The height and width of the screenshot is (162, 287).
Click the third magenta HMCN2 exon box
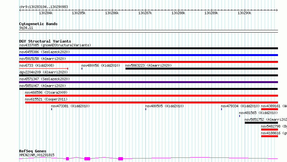click(x=121, y=159)
